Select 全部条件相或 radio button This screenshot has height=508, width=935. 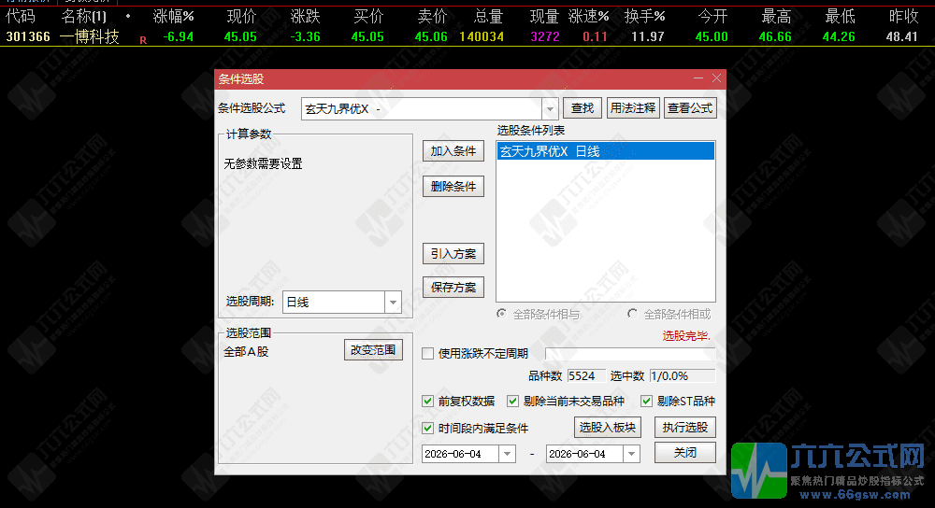pos(633,314)
